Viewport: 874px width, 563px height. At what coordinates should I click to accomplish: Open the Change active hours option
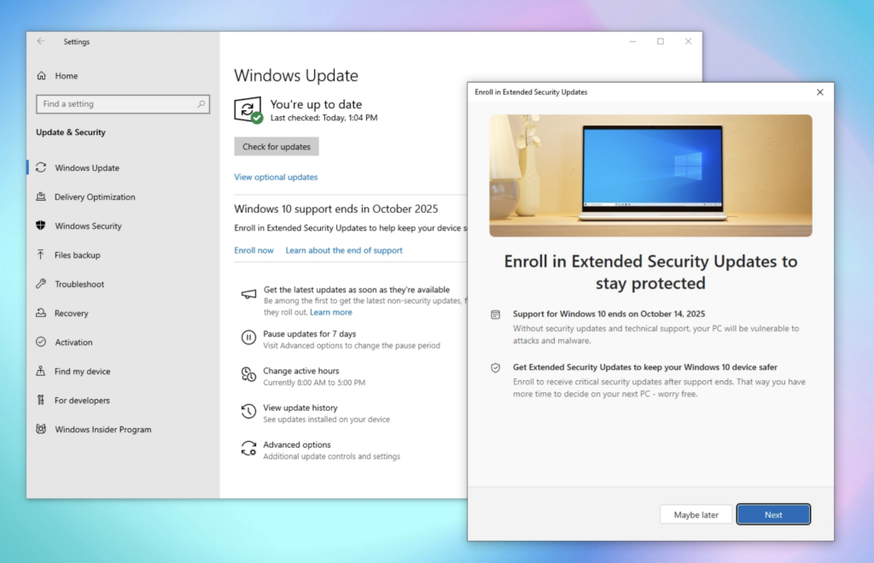pyautogui.click(x=301, y=371)
